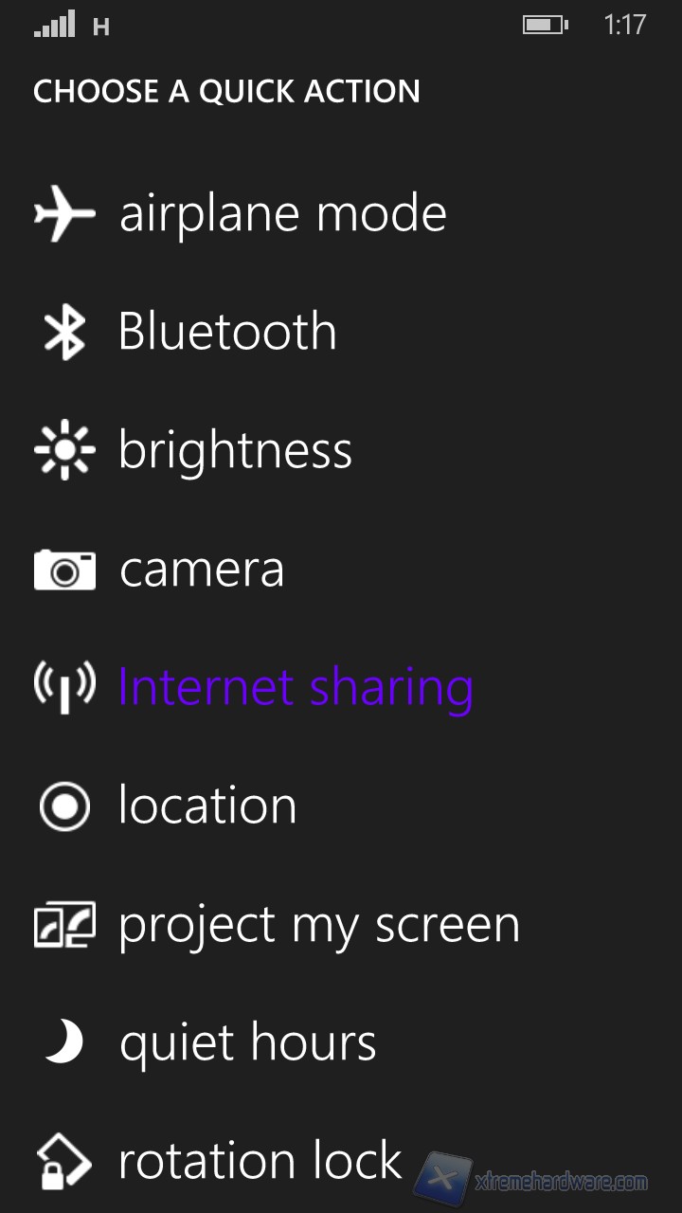Tap the Bluetooth symbol icon
The height and width of the screenshot is (1213, 682).
[x=64, y=333]
